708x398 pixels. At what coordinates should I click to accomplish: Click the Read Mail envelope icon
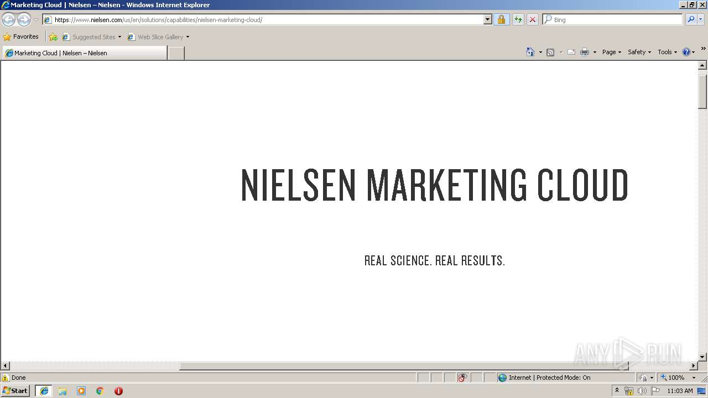point(571,52)
